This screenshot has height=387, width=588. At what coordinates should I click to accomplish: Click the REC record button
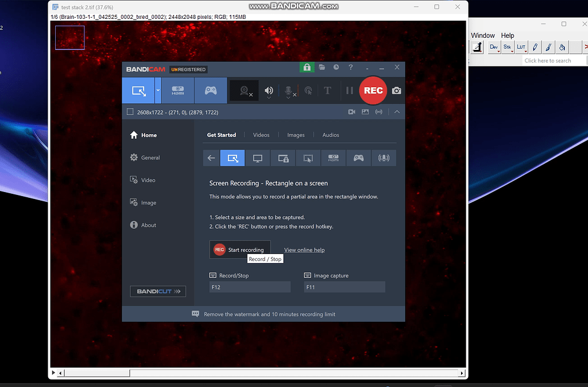[x=372, y=90]
